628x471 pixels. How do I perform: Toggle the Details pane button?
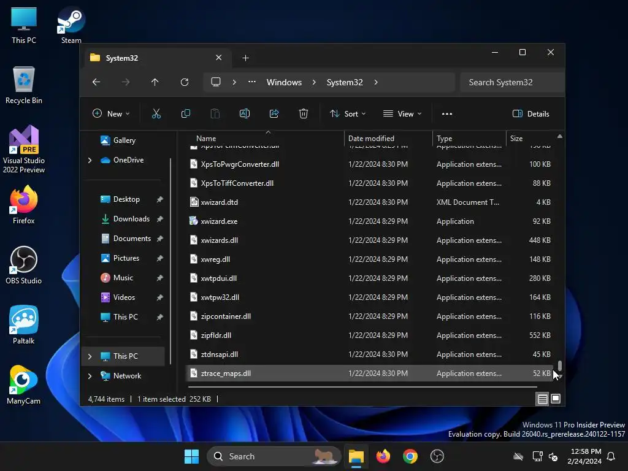click(530, 113)
